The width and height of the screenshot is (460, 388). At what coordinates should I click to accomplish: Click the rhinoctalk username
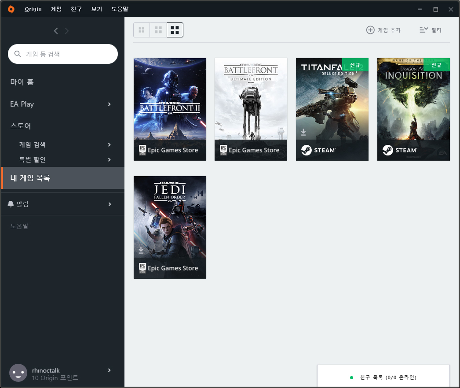coord(46,370)
